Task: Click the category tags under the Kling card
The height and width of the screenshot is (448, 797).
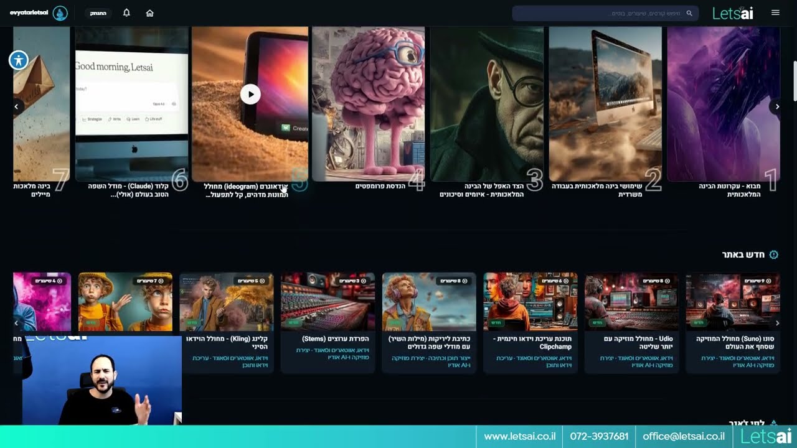Action: [230, 362]
